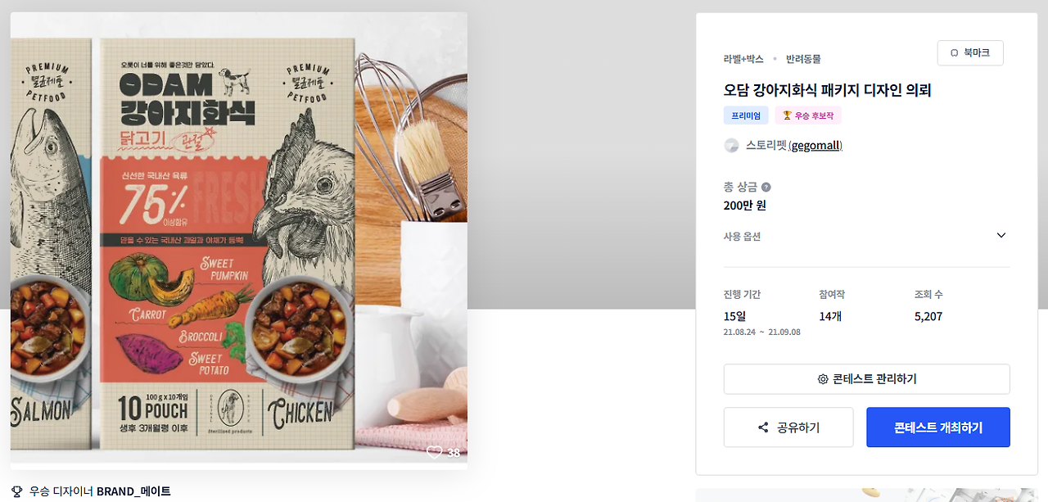The height and width of the screenshot is (502, 1048).
Task: Click the gear icon in 콘테스트 관리하기
Action: click(823, 379)
